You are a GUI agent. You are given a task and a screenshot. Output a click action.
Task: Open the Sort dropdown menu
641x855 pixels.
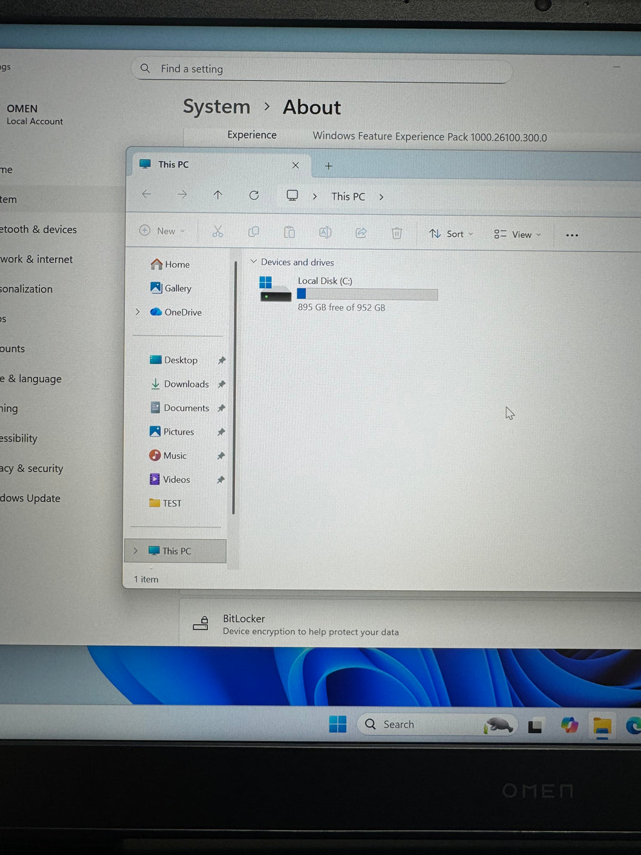(451, 234)
